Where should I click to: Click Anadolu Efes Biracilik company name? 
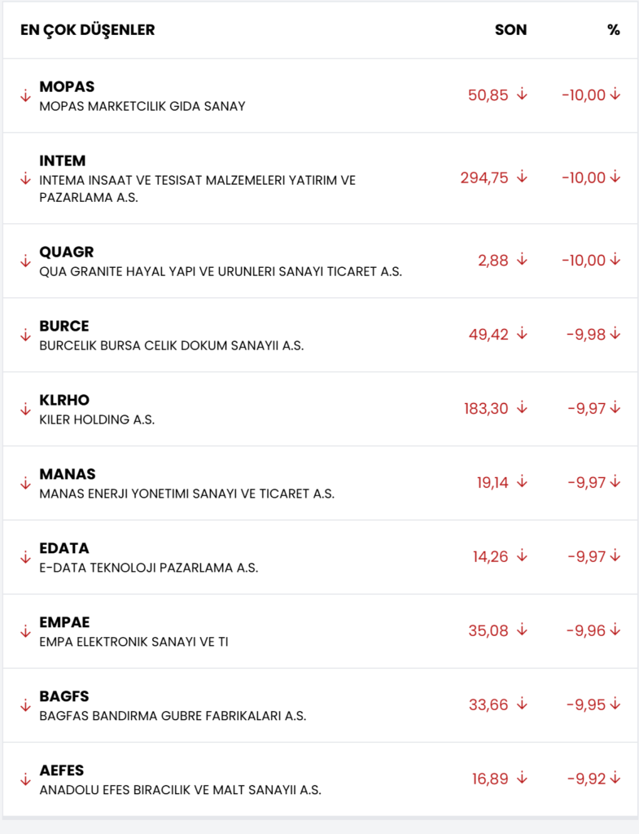[x=180, y=790]
